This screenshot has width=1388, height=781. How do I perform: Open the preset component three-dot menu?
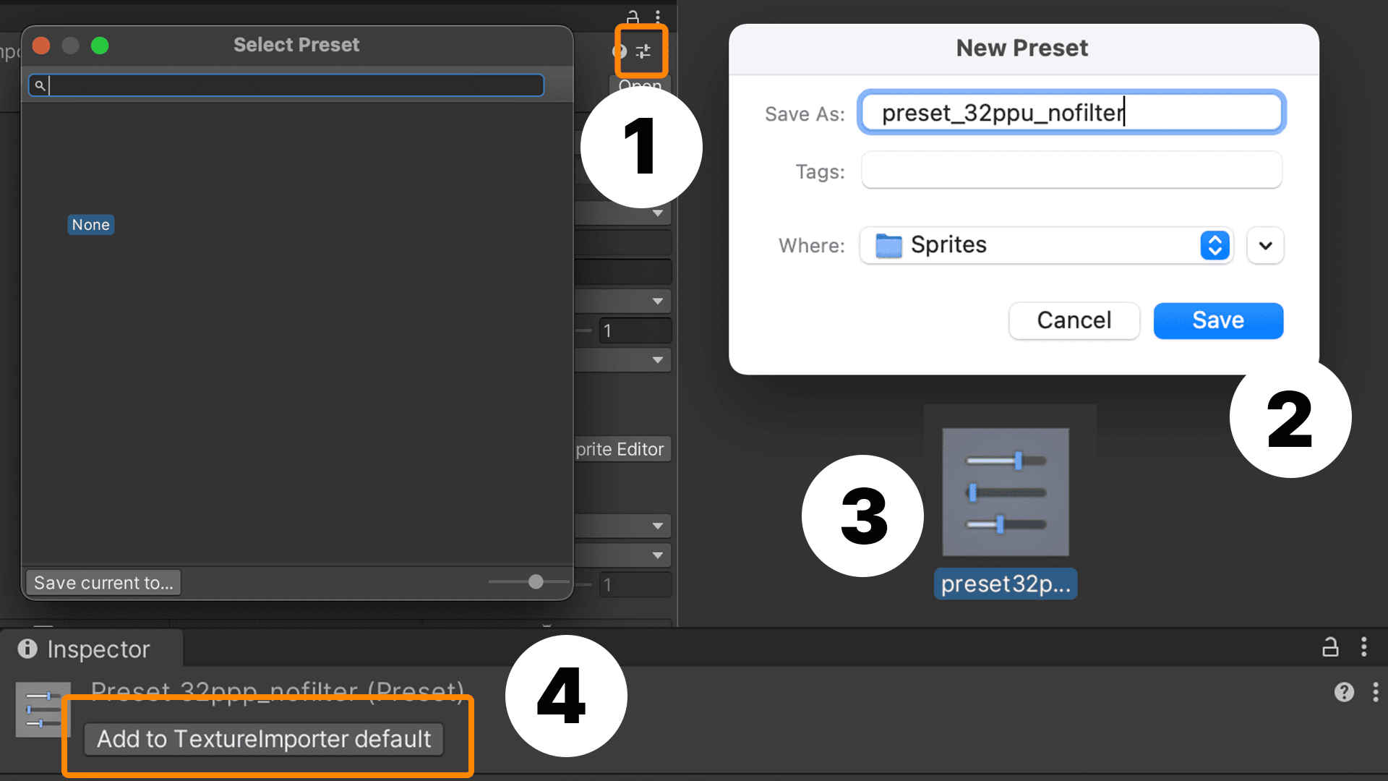pos(1375,692)
